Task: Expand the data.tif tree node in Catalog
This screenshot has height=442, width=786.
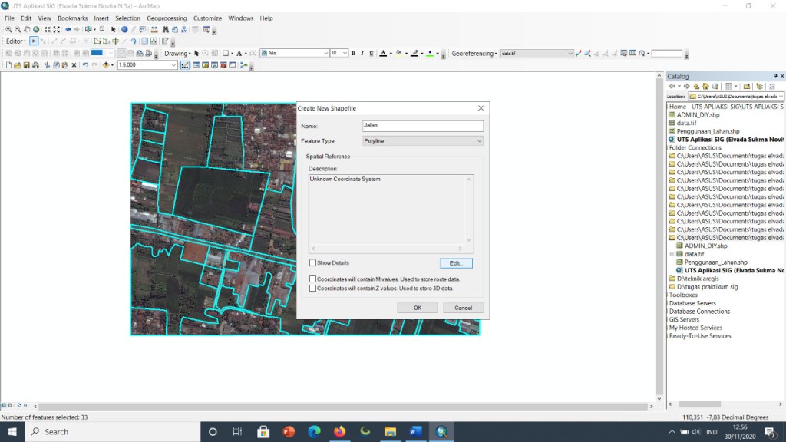Action: click(x=672, y=254)
